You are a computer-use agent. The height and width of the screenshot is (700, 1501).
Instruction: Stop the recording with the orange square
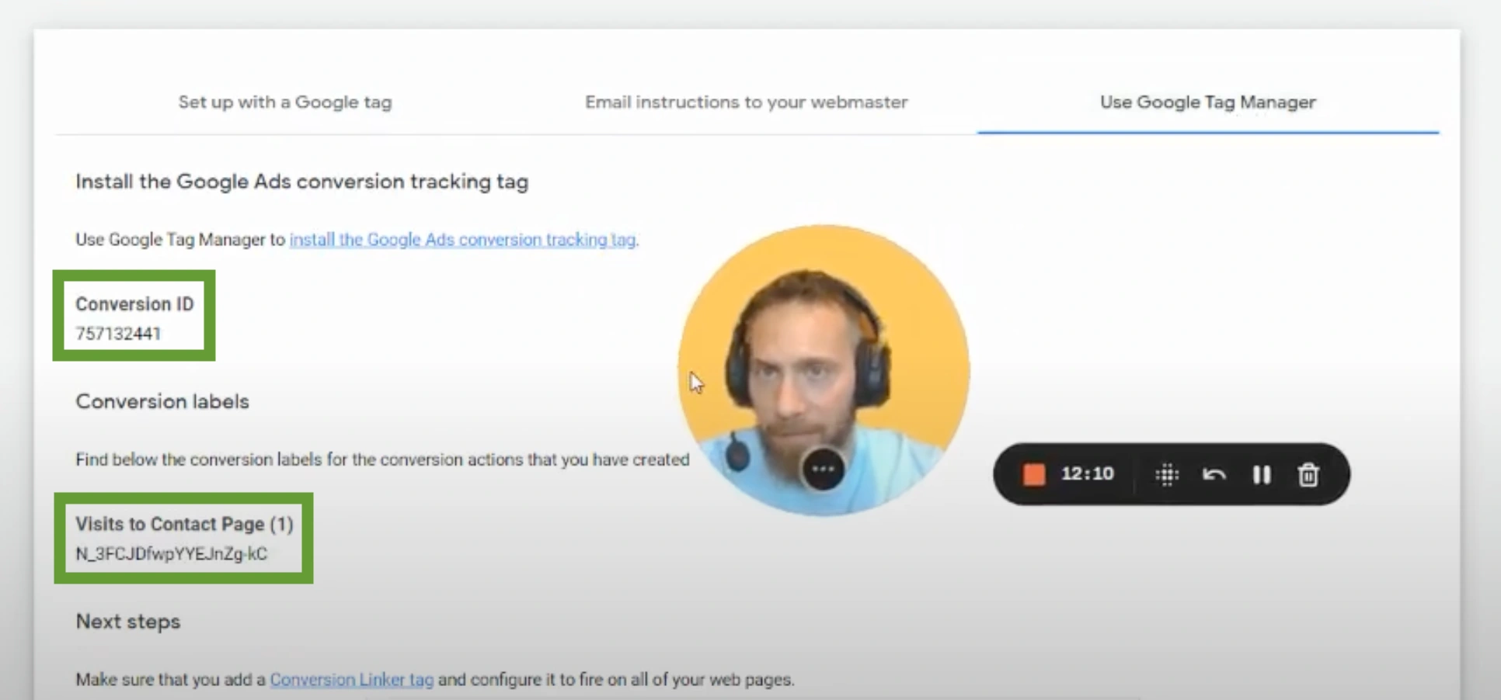click(1033, 474)
